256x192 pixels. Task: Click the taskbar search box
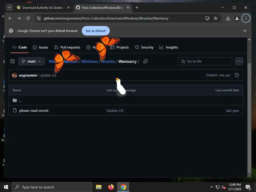click(52, 187)
